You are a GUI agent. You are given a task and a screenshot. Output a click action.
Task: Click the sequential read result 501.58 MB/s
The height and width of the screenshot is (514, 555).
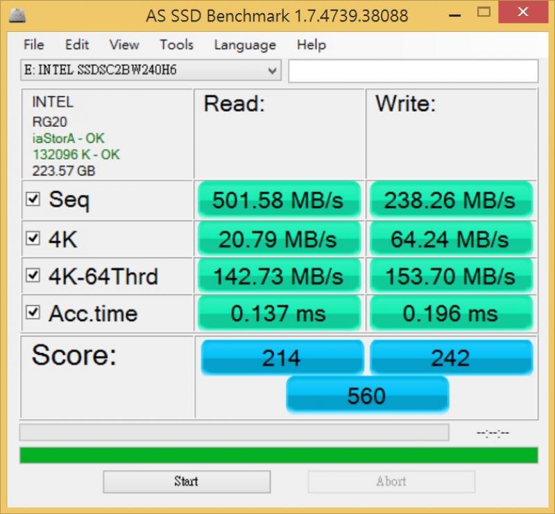tap(280, 199)
